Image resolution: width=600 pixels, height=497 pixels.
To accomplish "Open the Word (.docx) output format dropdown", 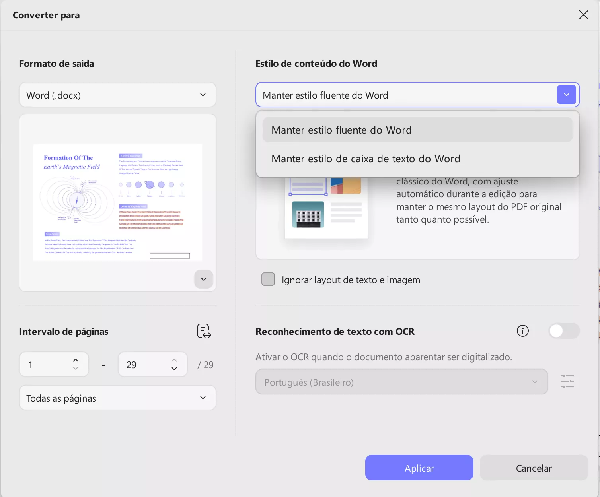I will point(117,95).
